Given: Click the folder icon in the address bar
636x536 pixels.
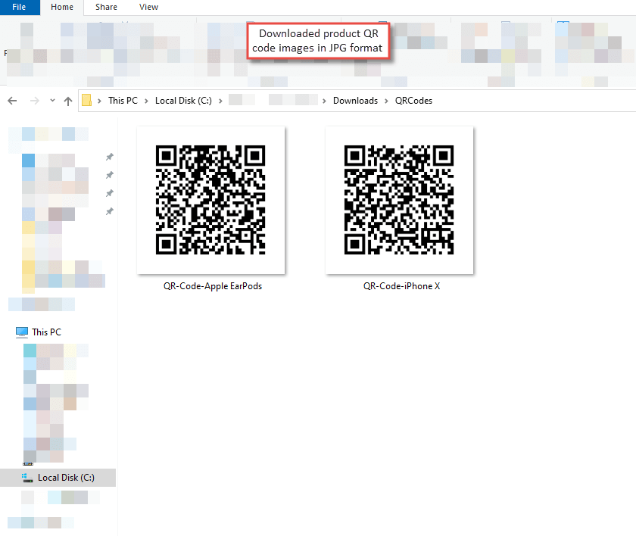Looking at the screenshot, I should point(88,100).
